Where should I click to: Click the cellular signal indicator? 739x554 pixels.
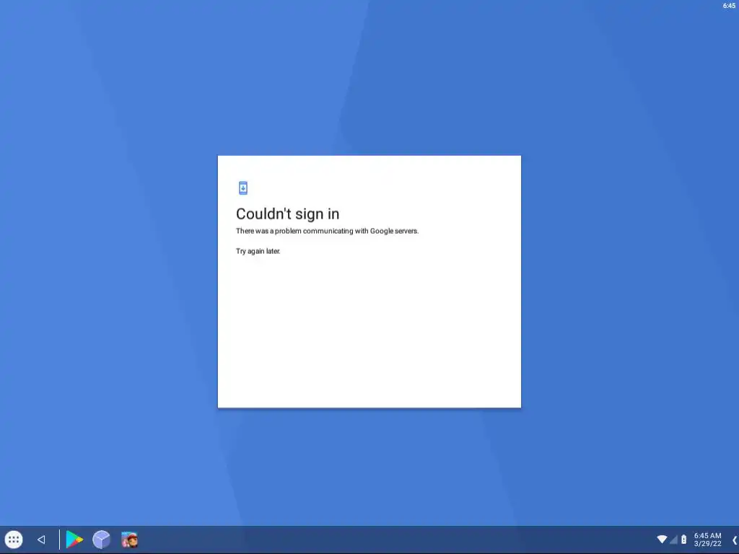[x=674, y=540]
